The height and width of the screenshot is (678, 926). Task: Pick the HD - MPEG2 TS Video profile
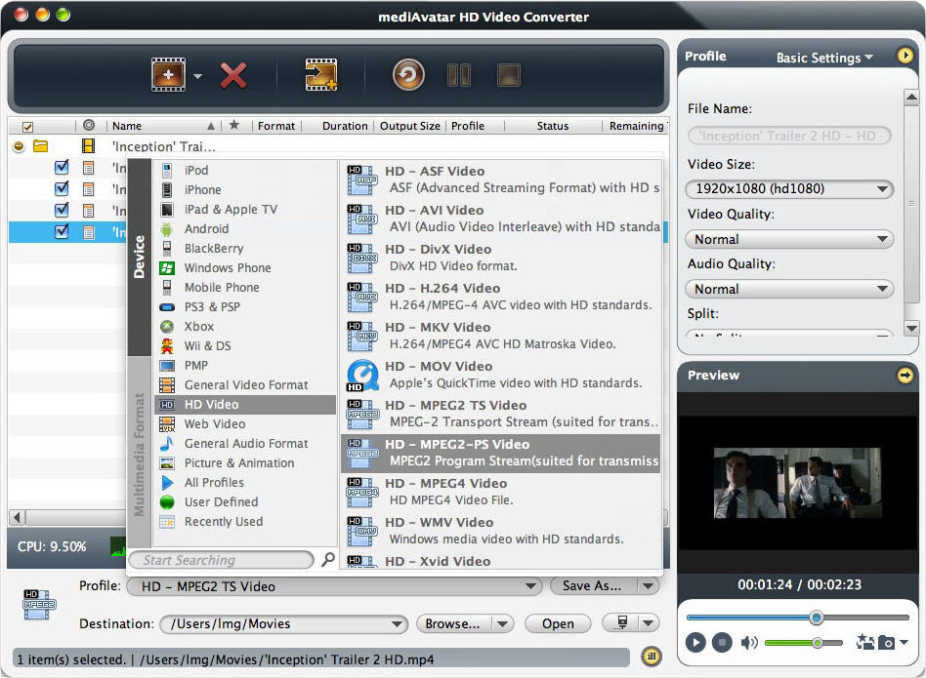point(500,414)
